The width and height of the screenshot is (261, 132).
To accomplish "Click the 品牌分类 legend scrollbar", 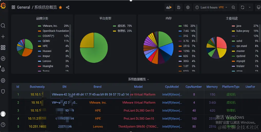I will (70, 41).
